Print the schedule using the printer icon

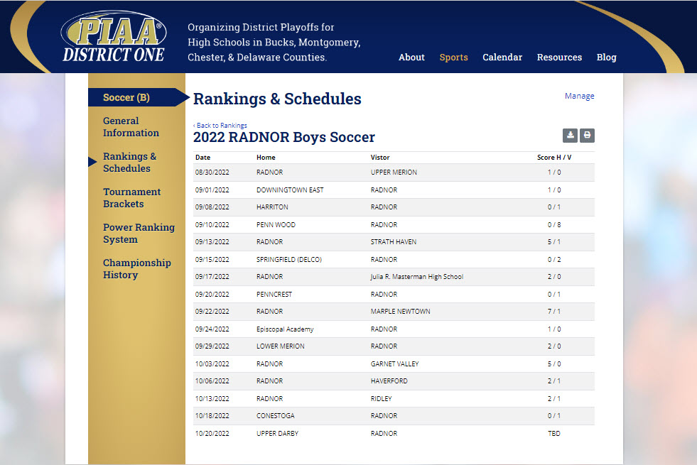pos(587,136)
